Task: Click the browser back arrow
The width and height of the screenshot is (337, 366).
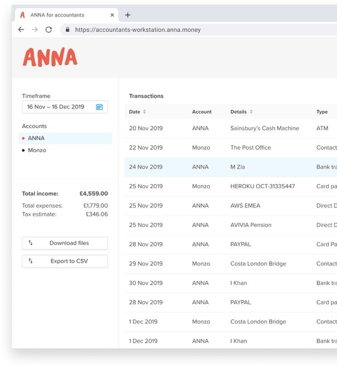Action: [21, 30]
